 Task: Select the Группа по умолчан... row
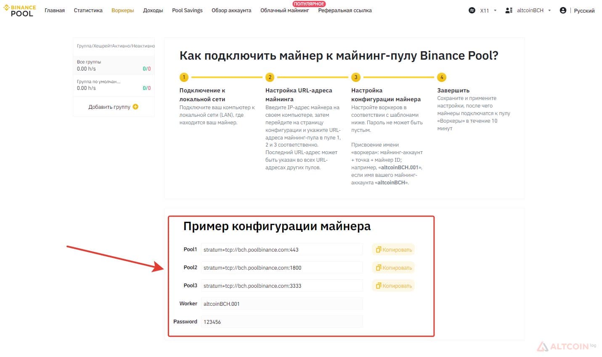pos(114,85)
